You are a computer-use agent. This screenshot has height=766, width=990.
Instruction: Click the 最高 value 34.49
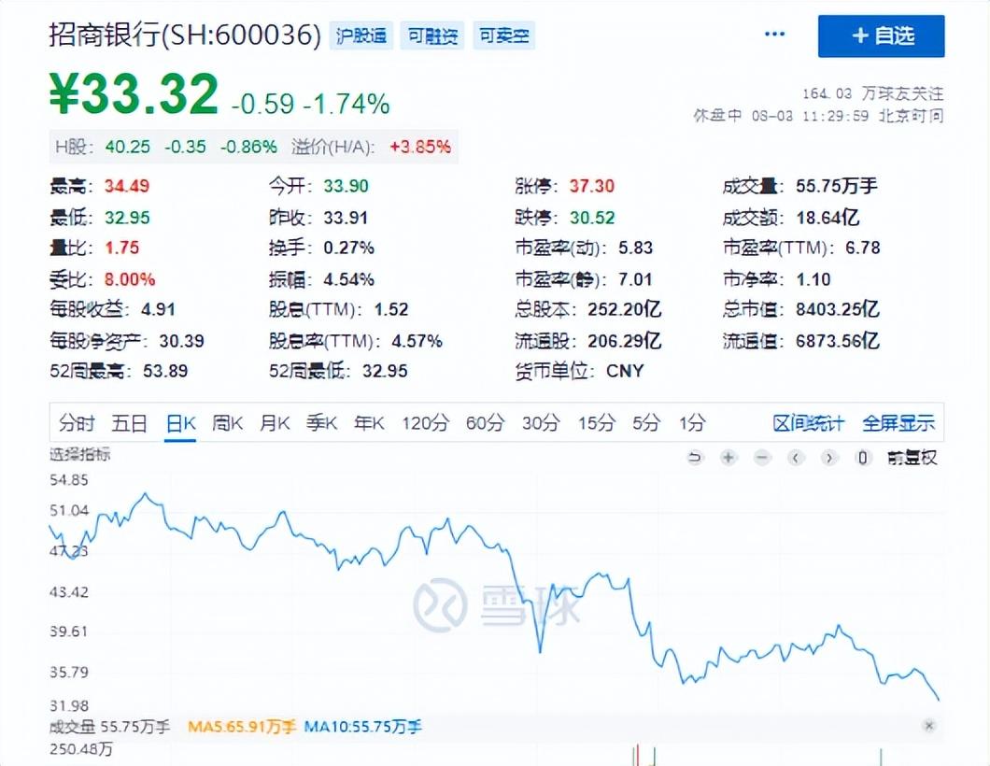(x=127, y=186)
